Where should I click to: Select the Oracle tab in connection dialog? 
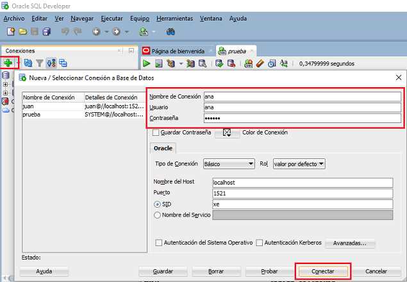[x=163, y=148]
